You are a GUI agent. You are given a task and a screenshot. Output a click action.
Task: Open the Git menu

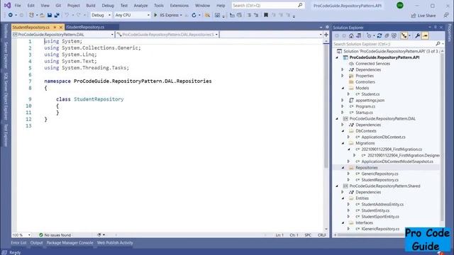coord(58,6)
